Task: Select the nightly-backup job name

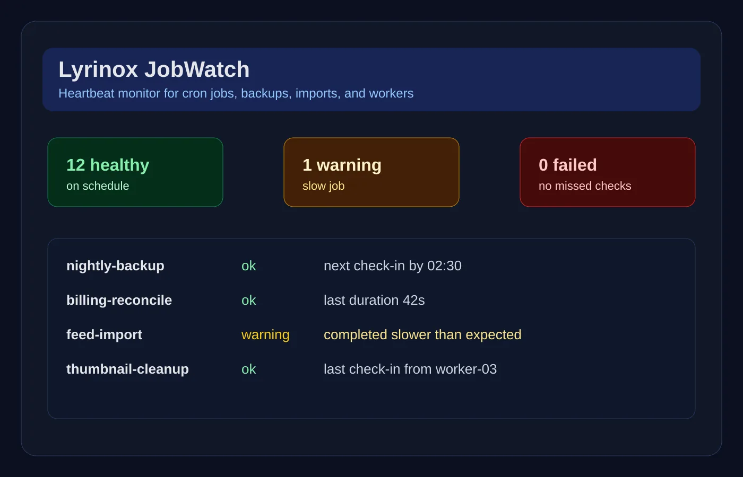Action: [115, 266]
